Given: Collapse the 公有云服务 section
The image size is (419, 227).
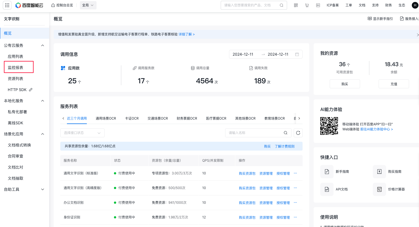Looking at the screenshot, I should [43, 45].
